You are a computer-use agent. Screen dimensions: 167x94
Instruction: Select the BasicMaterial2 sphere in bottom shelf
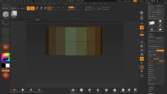coord(31,90)
